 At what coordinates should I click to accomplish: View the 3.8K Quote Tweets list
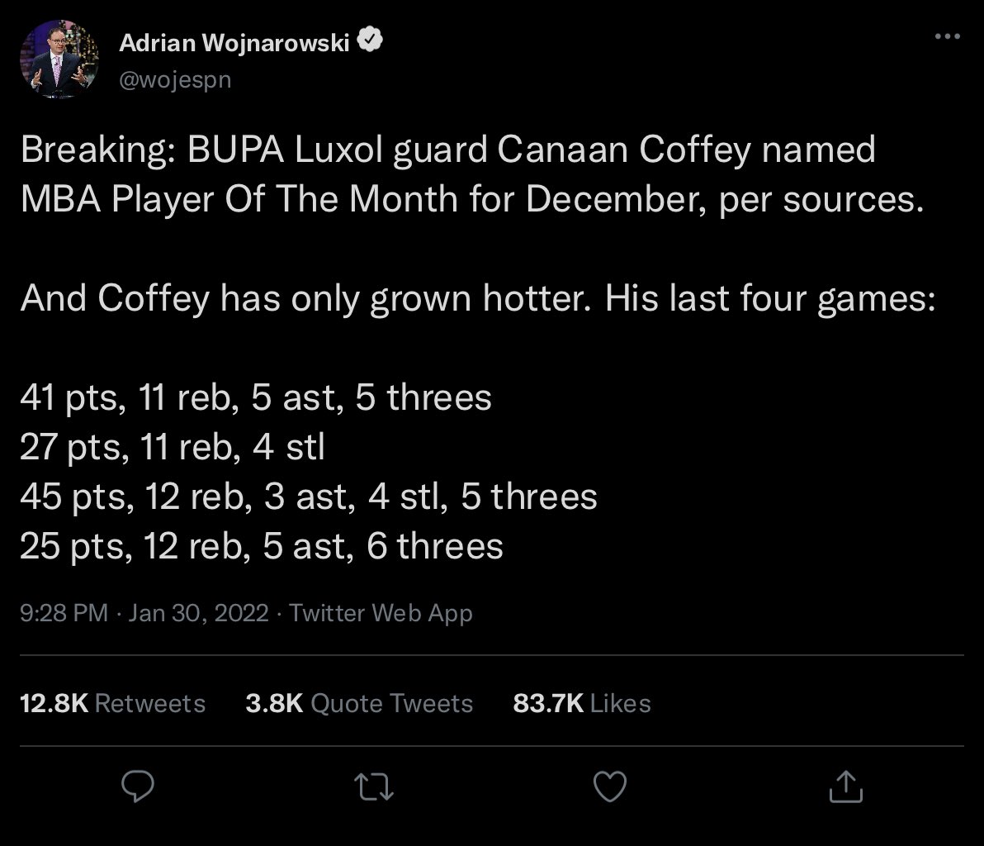click(x=359, y=703)
